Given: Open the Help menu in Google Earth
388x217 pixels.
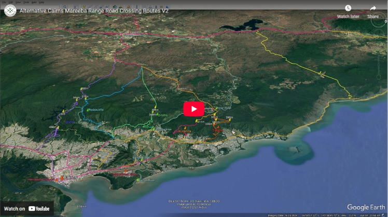Looking at the screenshot, I should click(x=41, y=2).
